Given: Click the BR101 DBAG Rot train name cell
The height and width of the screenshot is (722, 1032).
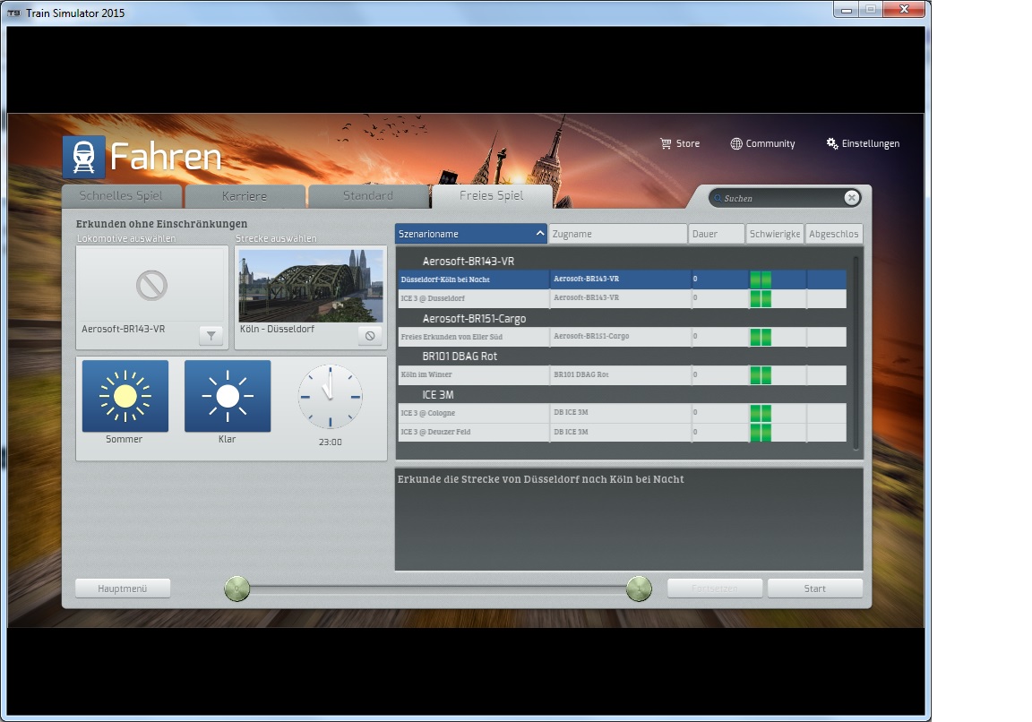Looking at the screenshot, I should 621,374.
